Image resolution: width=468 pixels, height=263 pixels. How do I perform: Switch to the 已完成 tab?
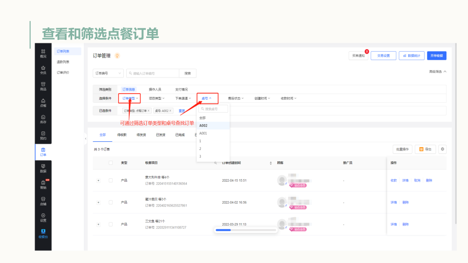[180, 135]
